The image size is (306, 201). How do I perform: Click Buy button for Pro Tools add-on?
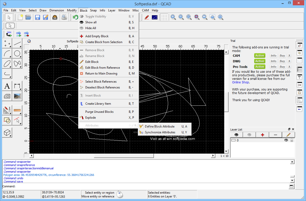282,67
